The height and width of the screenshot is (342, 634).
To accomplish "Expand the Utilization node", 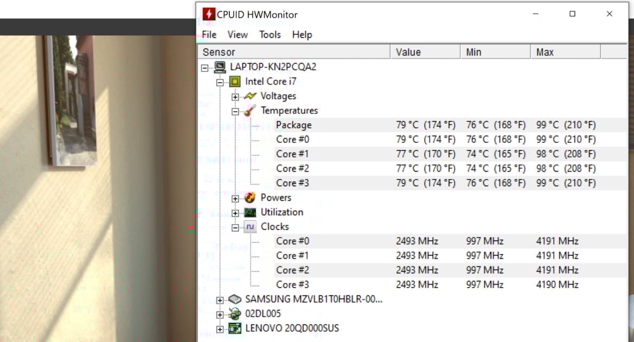I will pyautogui.click(x=235, y=213).
